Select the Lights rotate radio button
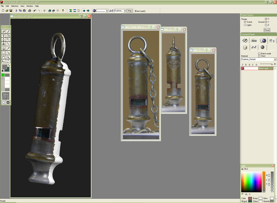Image resolution: width=277 pixels, height=203 pixels. point(245,25)
